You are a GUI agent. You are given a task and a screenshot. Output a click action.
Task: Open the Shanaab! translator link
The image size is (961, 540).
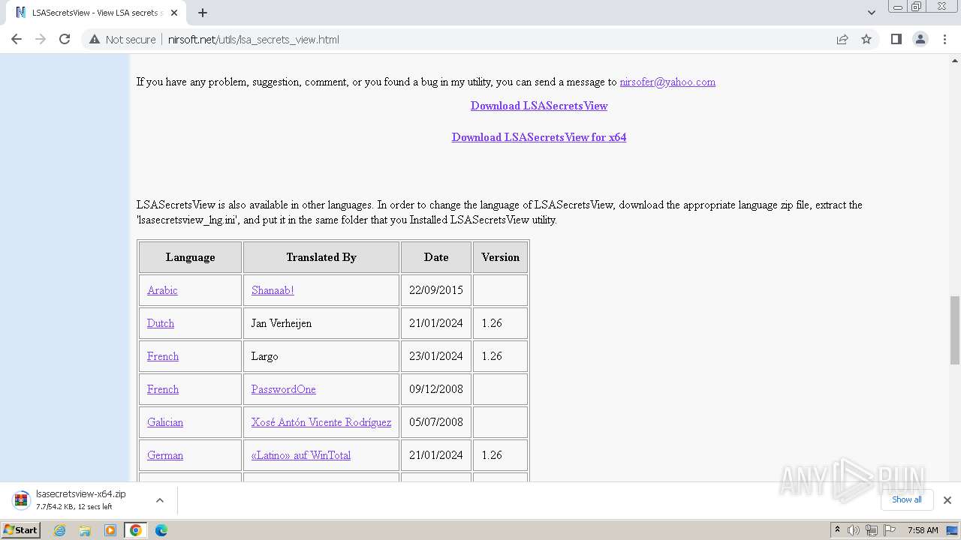[273, 290]
